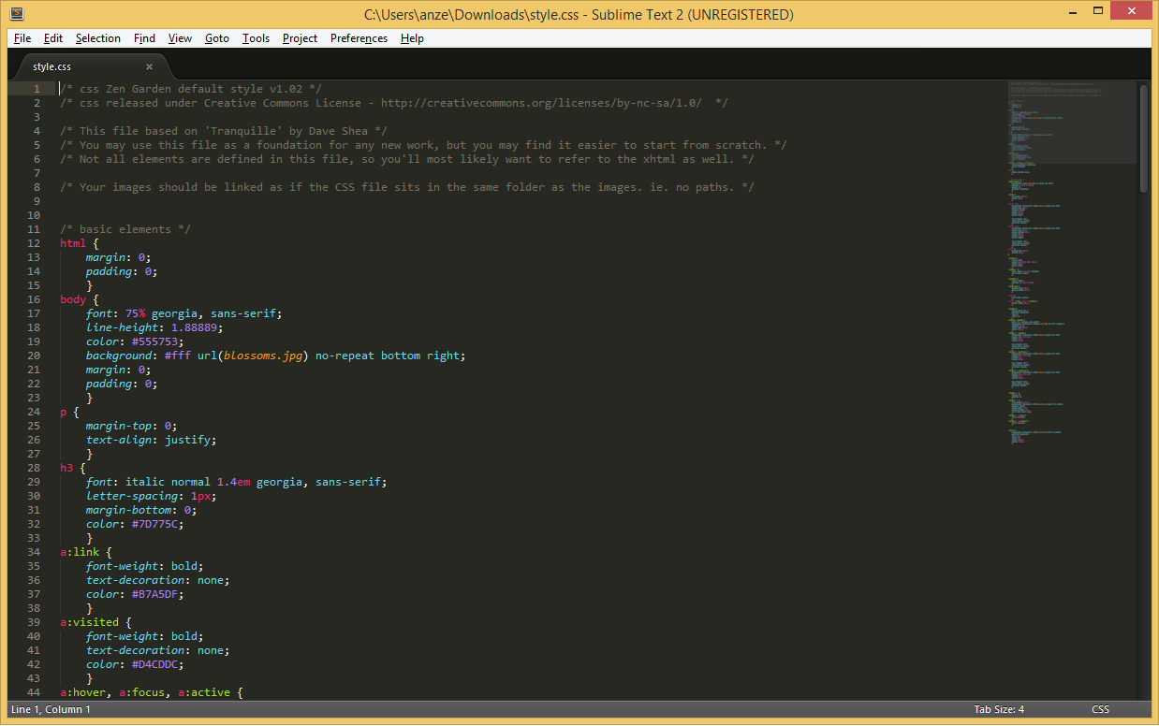Minimize the Sublime Text window

(x=1072, y=12)
